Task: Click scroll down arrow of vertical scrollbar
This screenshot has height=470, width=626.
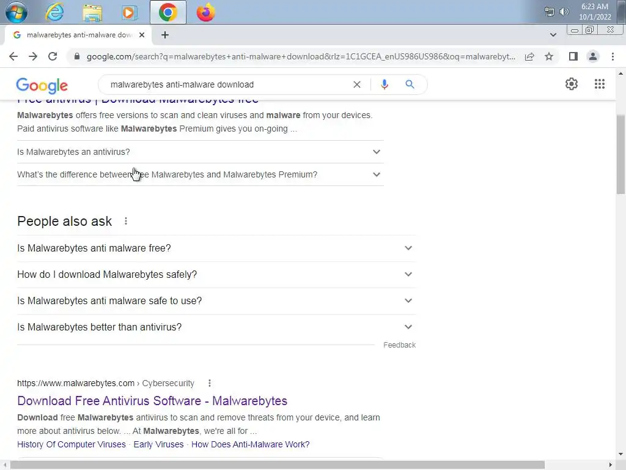Action: (x=621, y=455)
